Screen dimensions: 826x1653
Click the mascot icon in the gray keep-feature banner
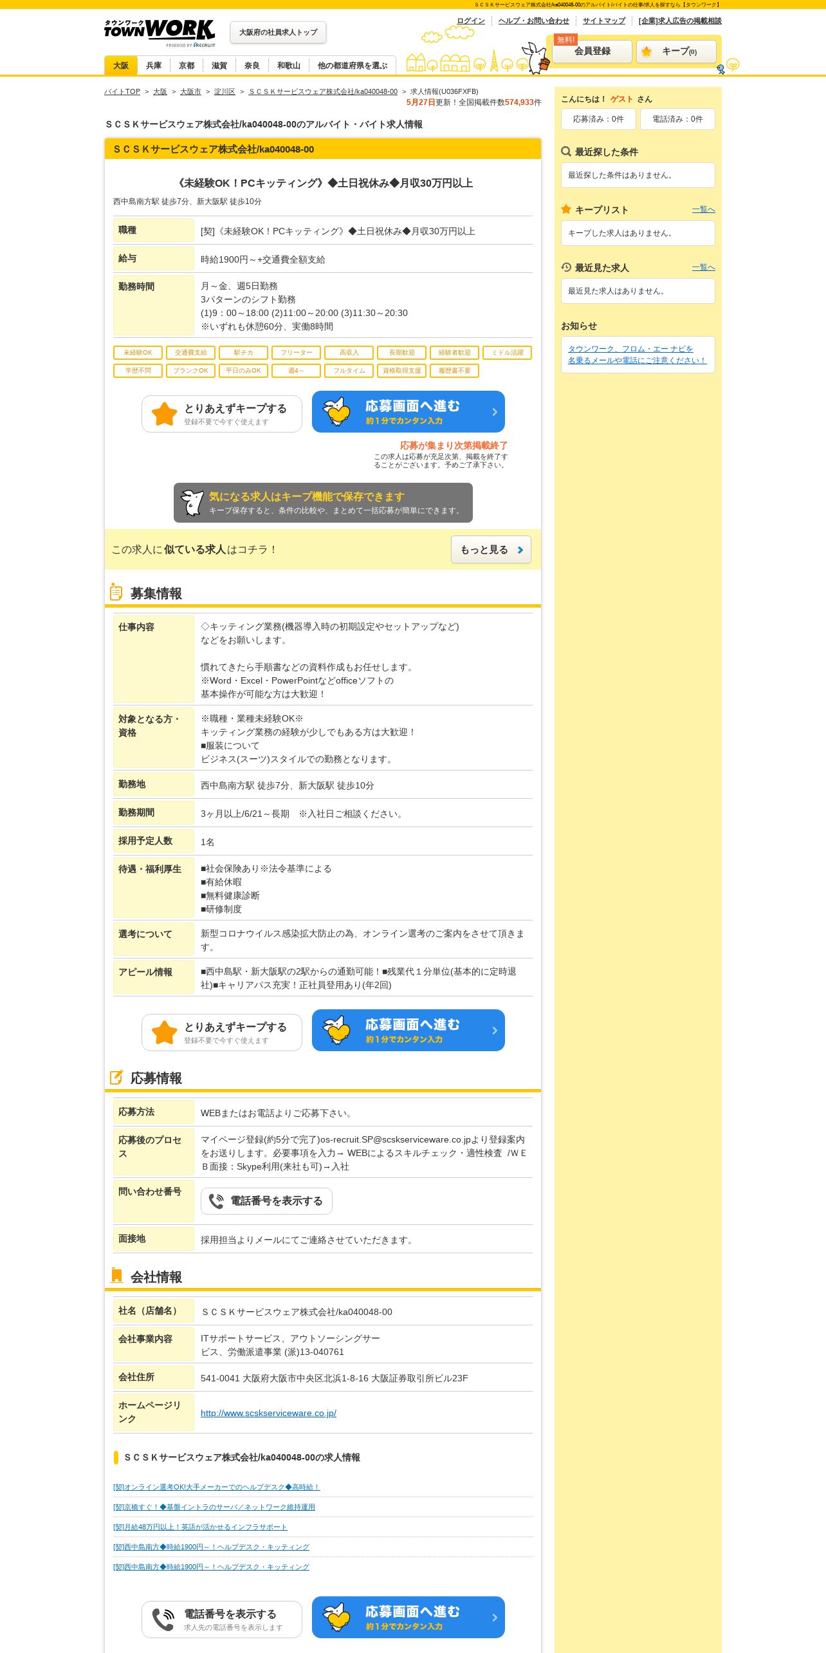tap(192, 503)
